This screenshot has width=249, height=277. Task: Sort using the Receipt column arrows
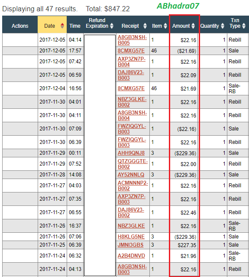tap(145, 26)
